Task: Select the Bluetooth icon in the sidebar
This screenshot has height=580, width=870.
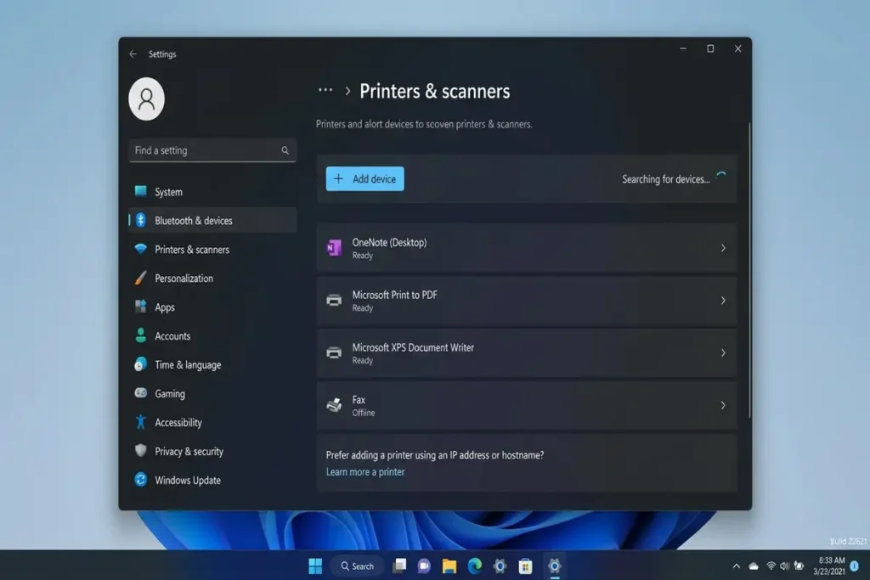Action: [x=141, y=220]
